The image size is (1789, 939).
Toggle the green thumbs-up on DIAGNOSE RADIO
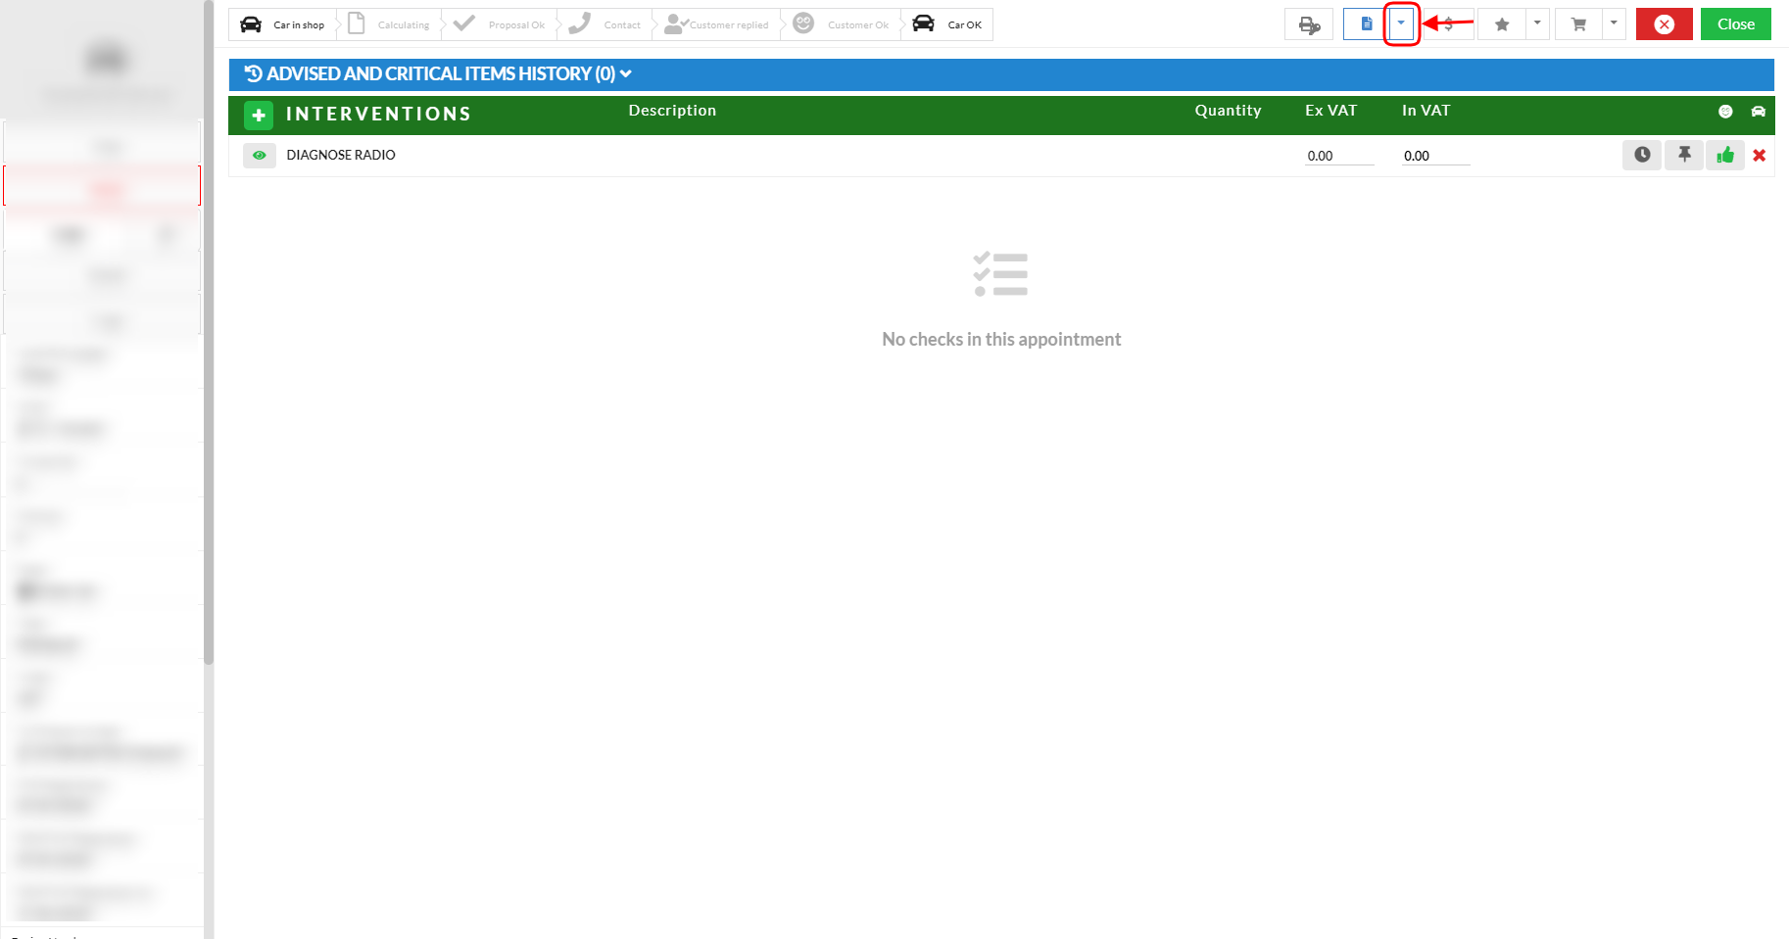[x=1725, y=155]
